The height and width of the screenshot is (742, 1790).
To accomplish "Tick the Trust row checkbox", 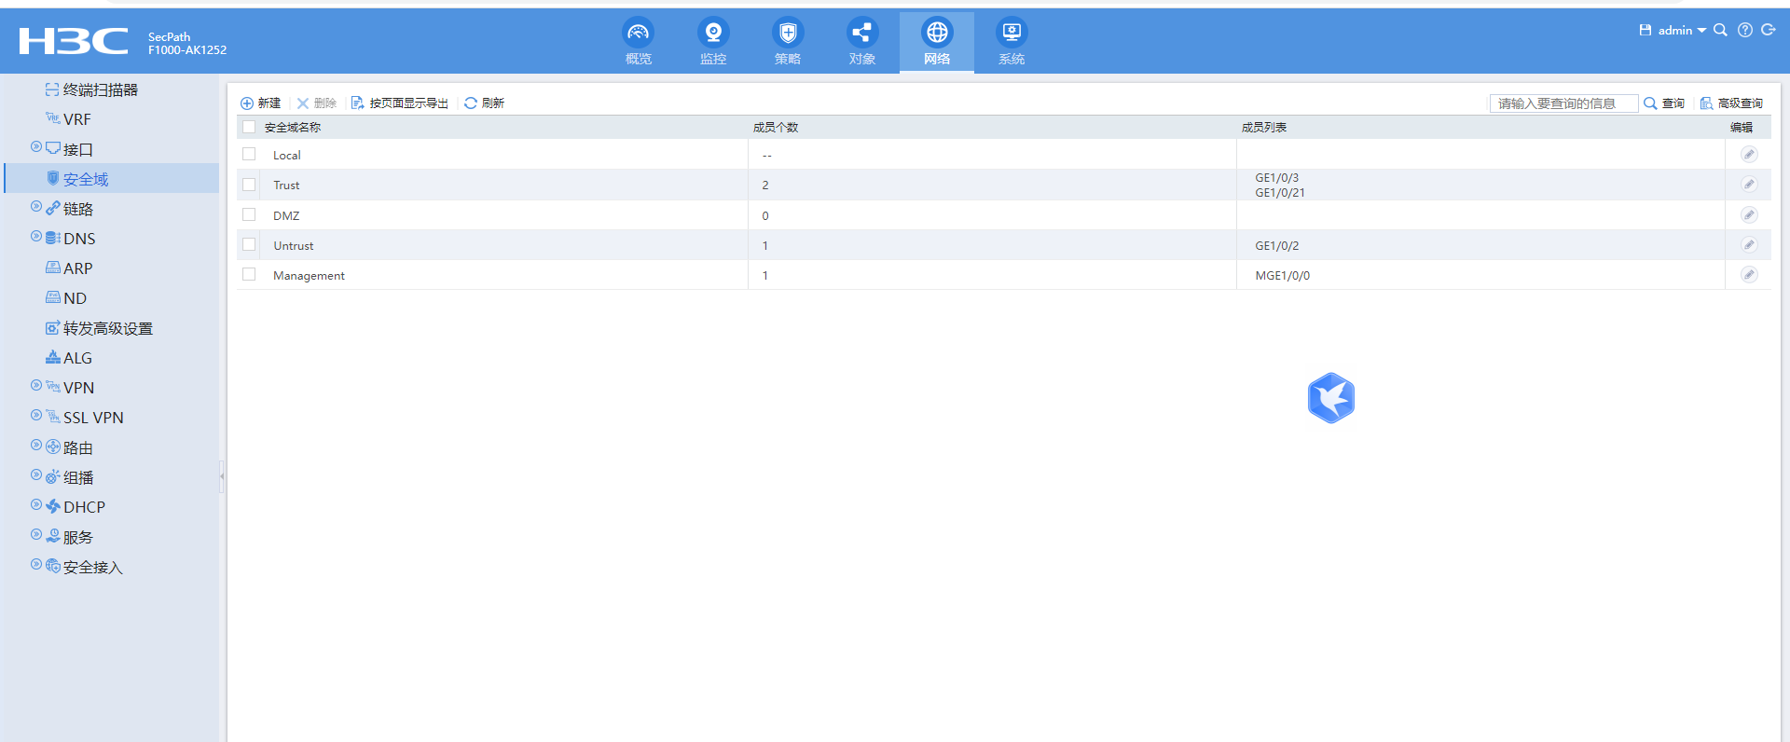I will click(249, 185).
